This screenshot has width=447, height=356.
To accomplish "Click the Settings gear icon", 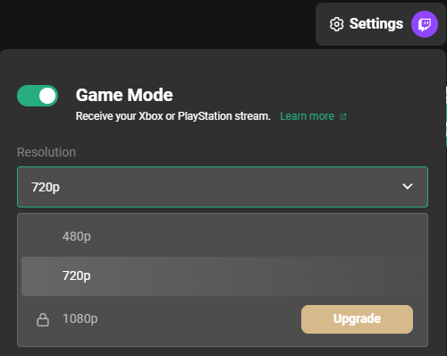I will pos(336,24).
